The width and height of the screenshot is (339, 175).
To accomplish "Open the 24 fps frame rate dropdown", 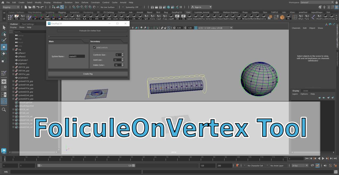I will pyautogui.click(x=299, y=166).
